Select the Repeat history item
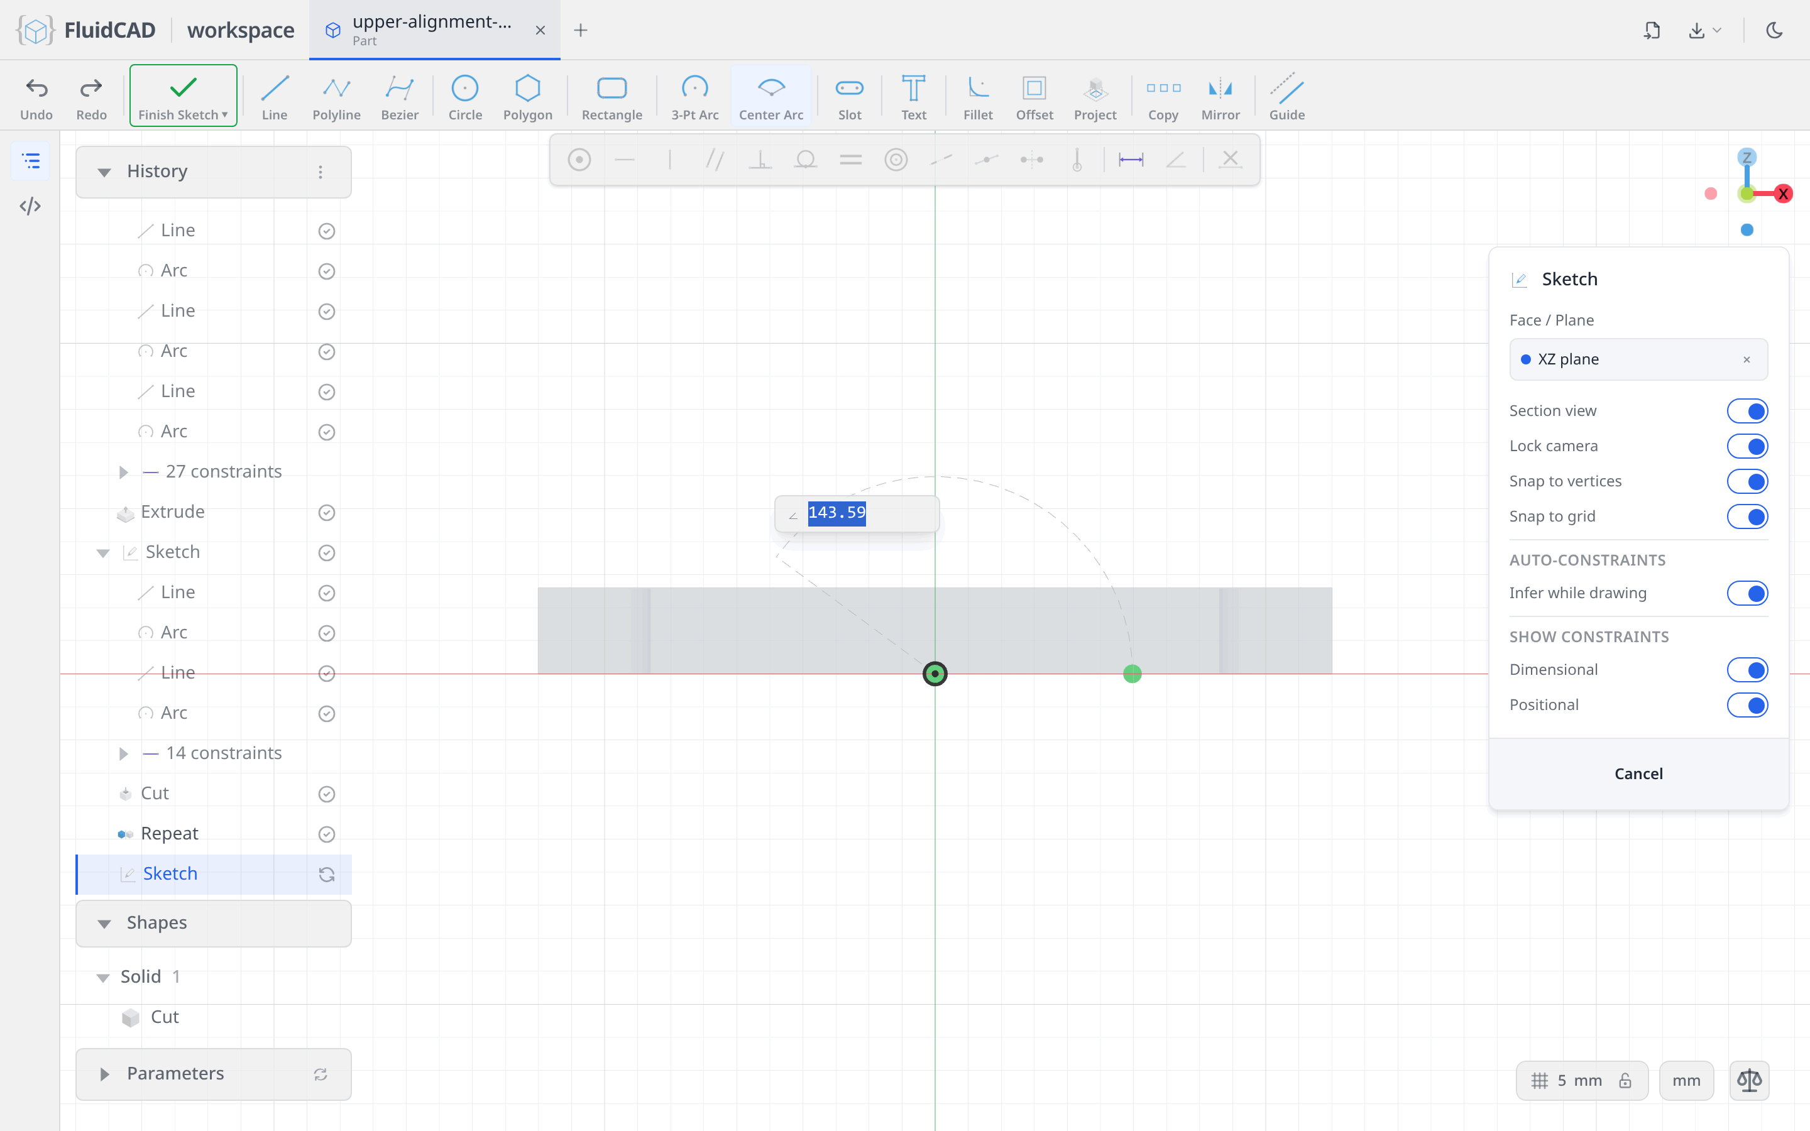This screenshot has height=1131, width=1810. (x=213, y=833)
